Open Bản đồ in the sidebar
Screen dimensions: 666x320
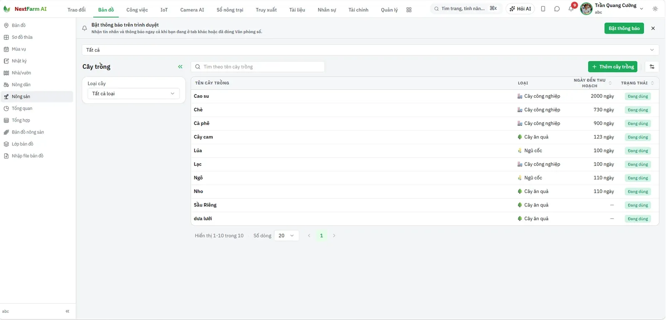click(37, 25)
